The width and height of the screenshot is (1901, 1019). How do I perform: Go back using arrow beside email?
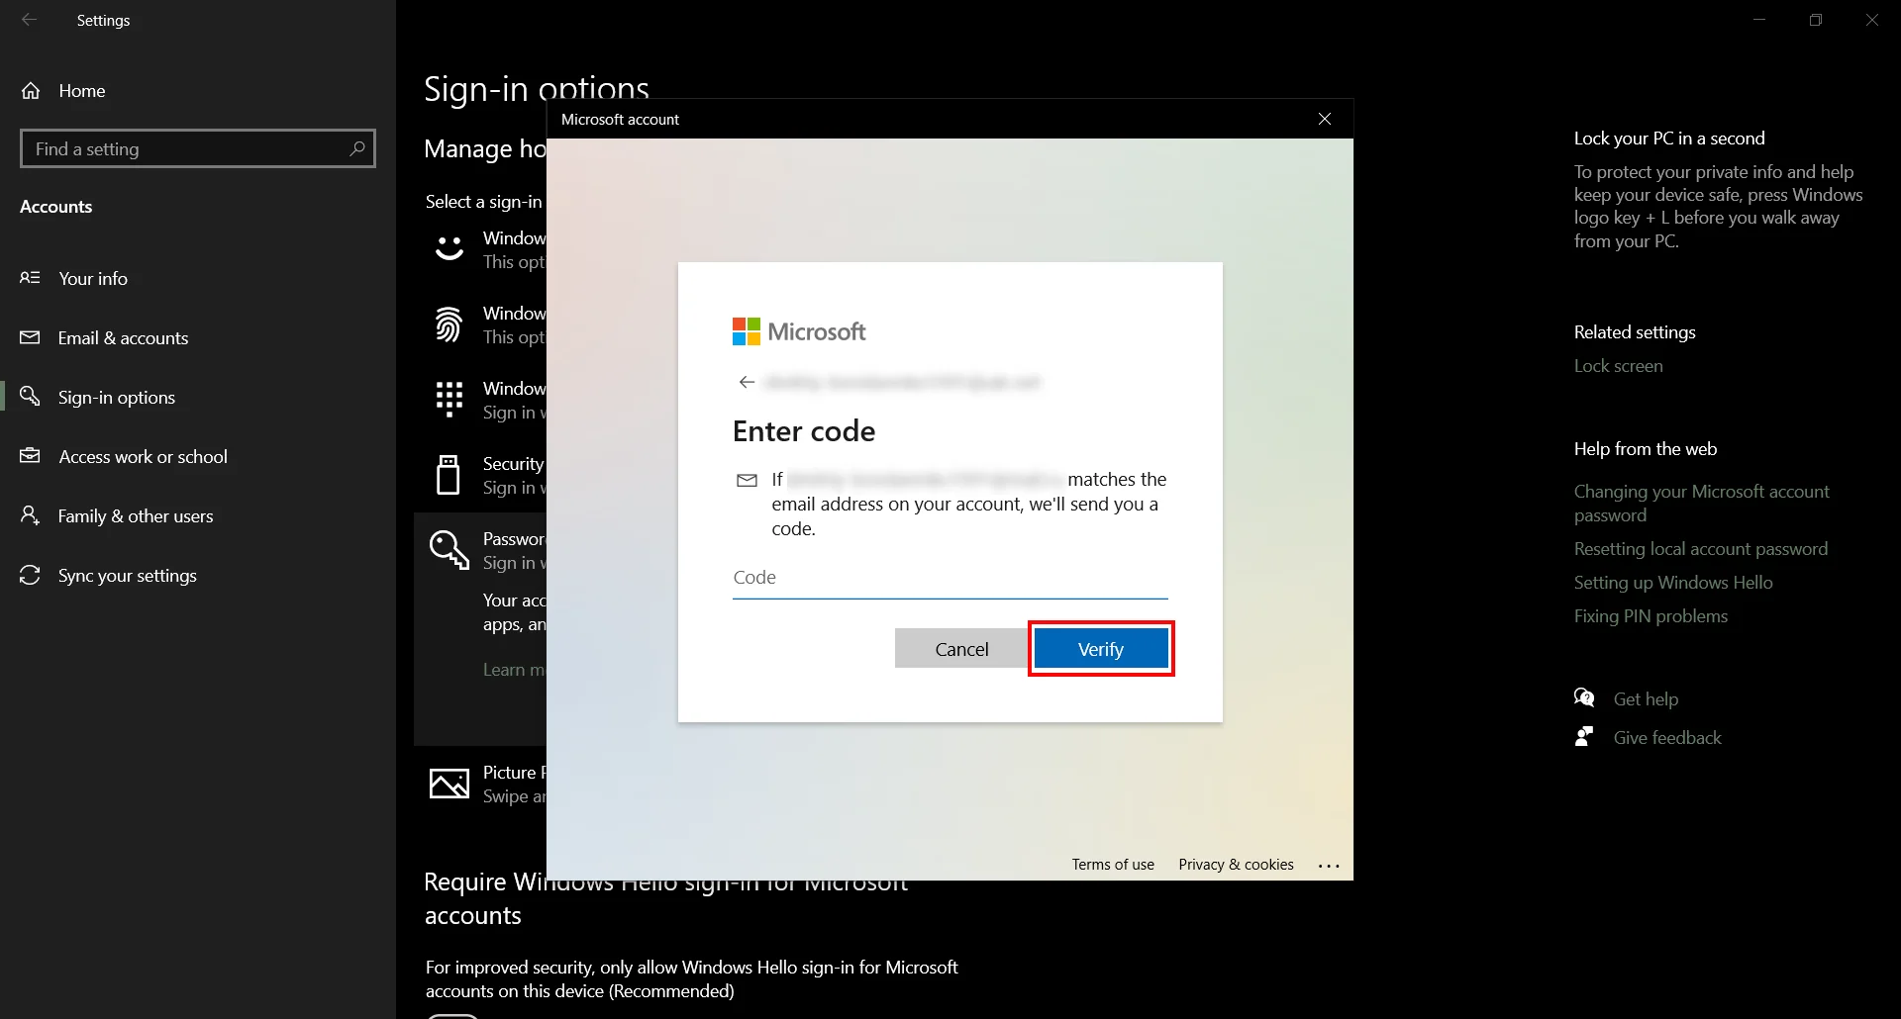747,383
